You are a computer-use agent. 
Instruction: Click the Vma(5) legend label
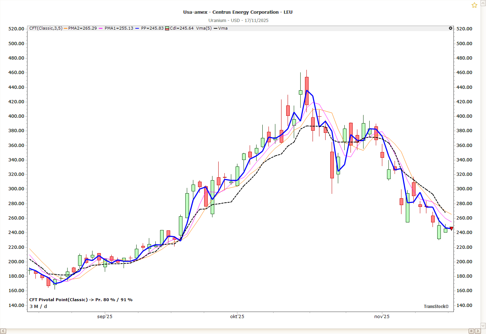click(x=204, y=28)
